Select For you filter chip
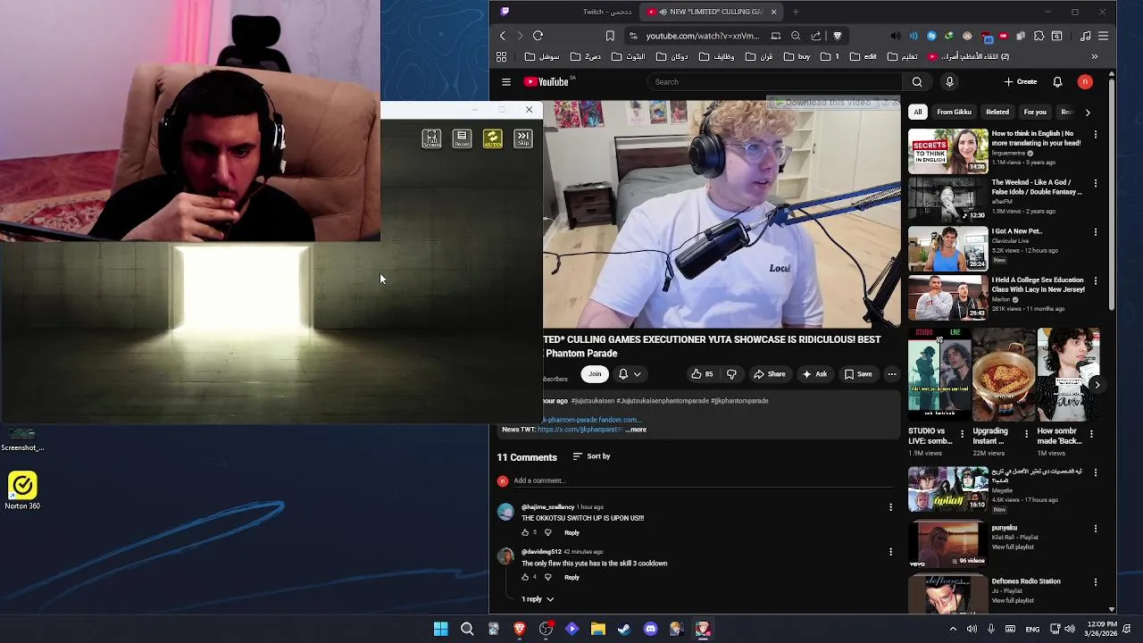This screenshot has height=643, width=1143. coord(1035,113)
